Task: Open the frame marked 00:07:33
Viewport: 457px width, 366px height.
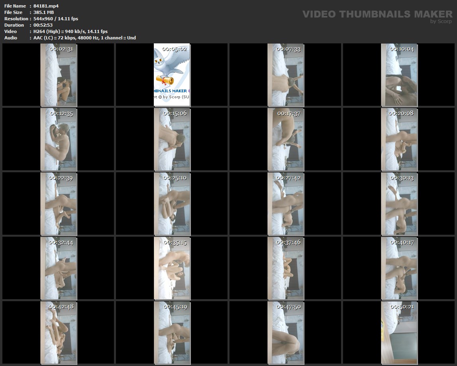Action: [285, 75]
